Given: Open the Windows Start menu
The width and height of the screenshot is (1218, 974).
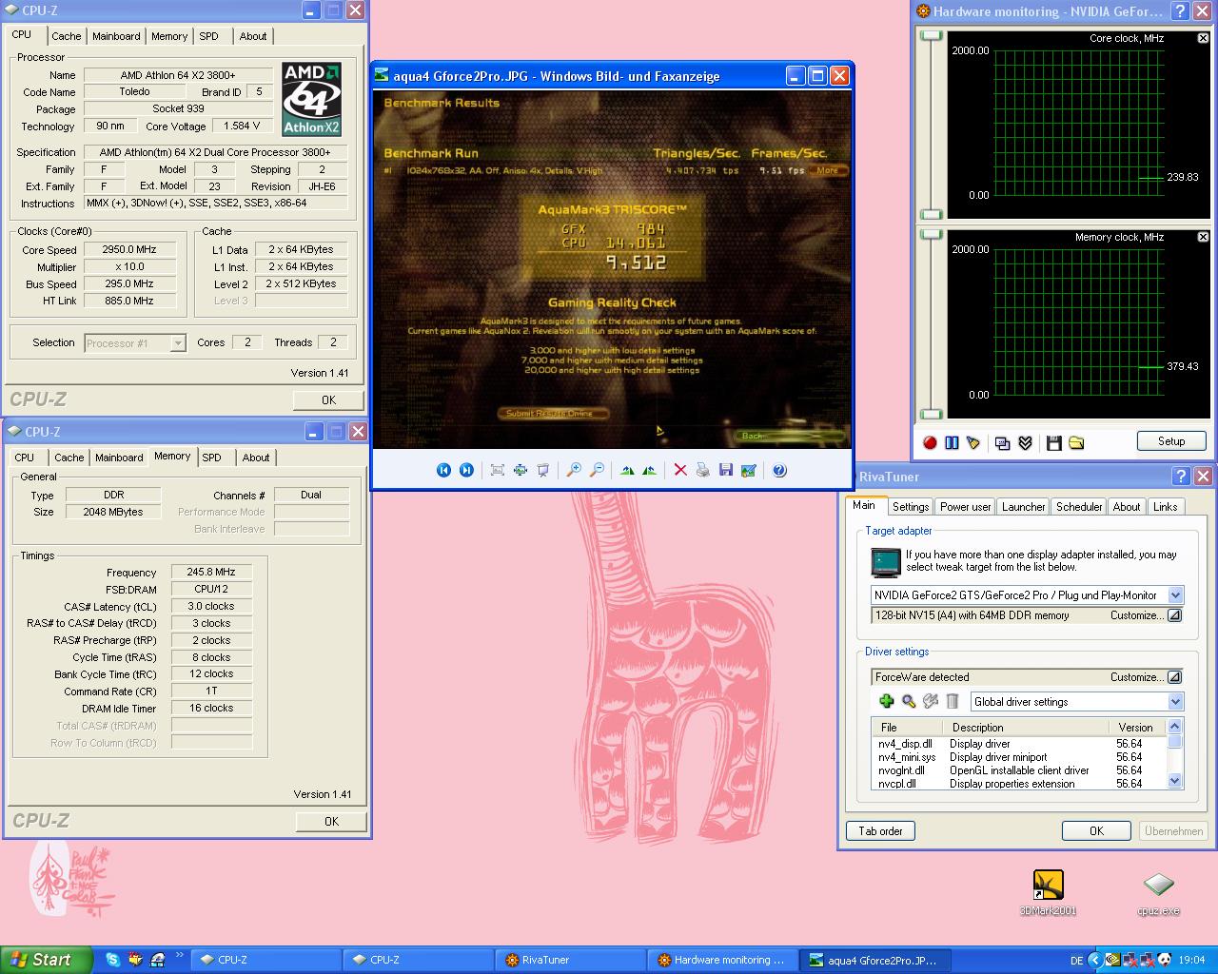Looking at the screenshot, I should pos(46,960).
